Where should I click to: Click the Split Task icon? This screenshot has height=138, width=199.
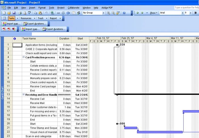[68, 13]
